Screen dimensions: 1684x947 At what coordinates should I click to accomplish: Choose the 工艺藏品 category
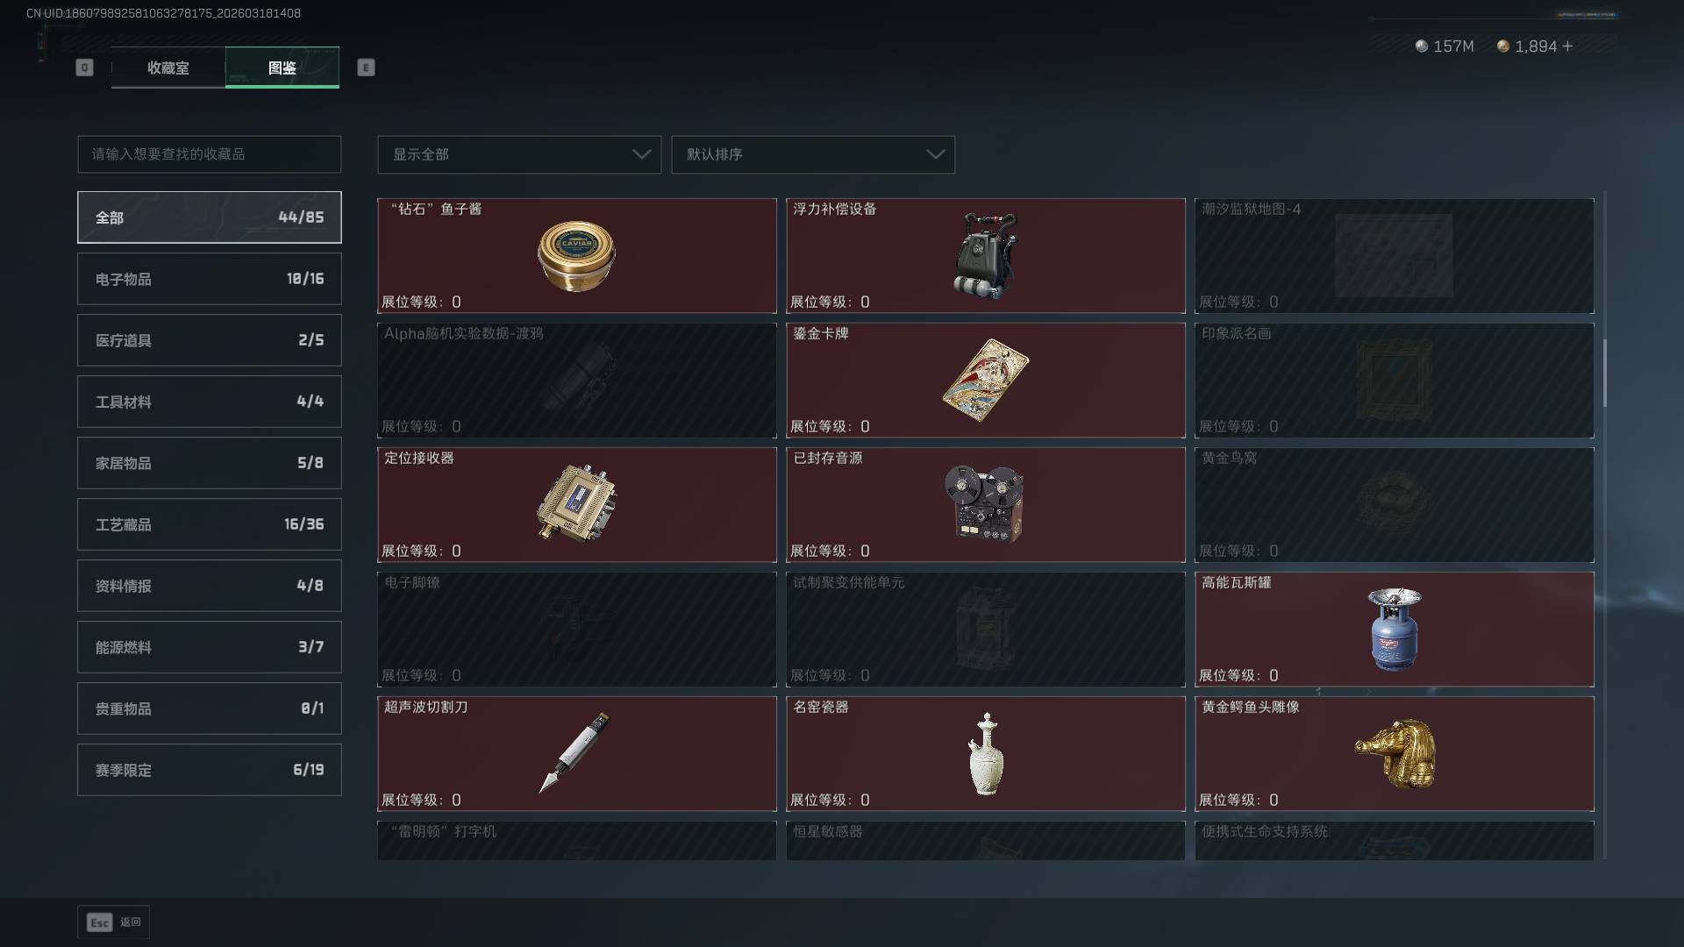[x=210, y=524]
